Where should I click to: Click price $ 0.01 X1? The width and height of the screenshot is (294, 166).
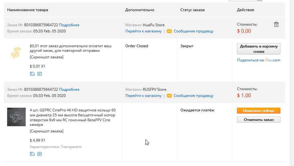(x=37, y=66)
